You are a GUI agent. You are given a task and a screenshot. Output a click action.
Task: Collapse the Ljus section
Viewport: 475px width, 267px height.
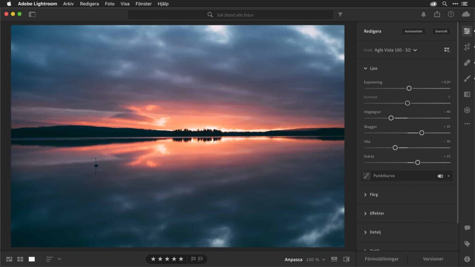pyautogui.click(x=366, y=69)
